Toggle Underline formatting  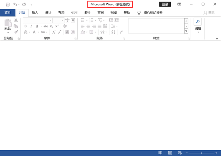click(x=37, y=26)
